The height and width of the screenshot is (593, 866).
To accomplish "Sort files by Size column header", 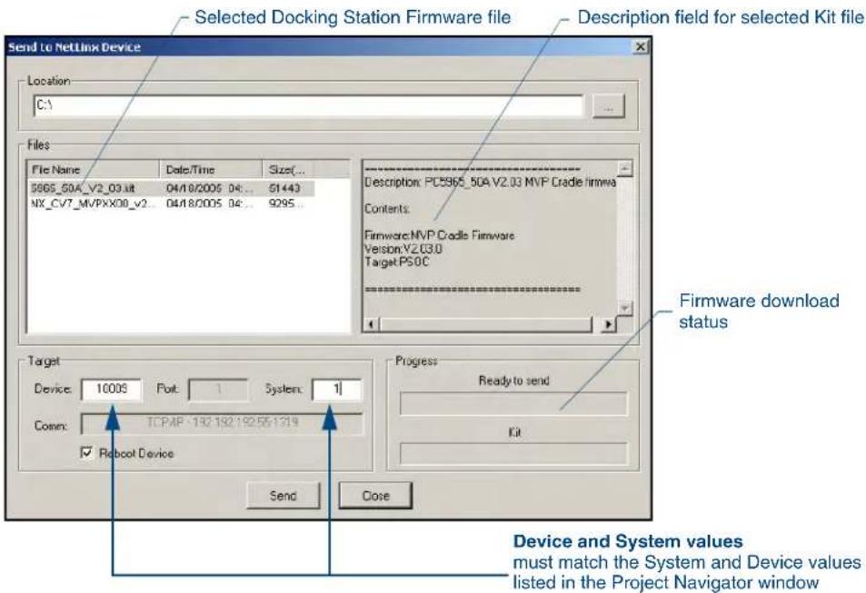I will (290, 170).
